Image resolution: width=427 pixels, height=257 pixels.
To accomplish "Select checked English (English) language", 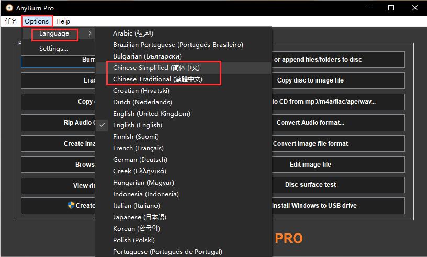I will [183, 125].
